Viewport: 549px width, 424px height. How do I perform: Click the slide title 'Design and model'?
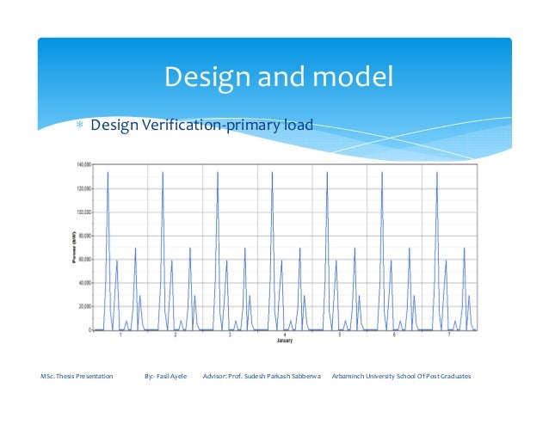[279, 77]
